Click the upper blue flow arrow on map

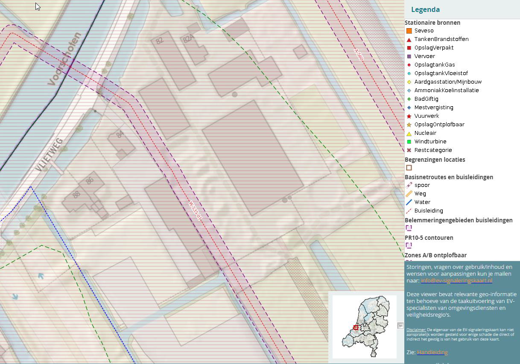(x=41, y=276)
